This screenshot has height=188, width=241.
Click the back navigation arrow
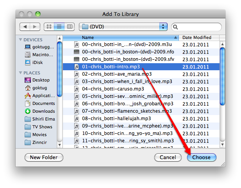point(25,27)
